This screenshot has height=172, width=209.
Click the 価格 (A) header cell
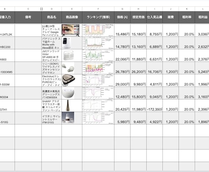coord(122,17)
